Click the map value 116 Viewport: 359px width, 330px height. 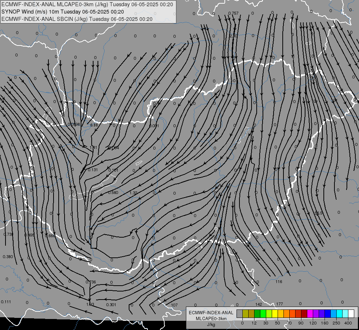tap(279, 282)
